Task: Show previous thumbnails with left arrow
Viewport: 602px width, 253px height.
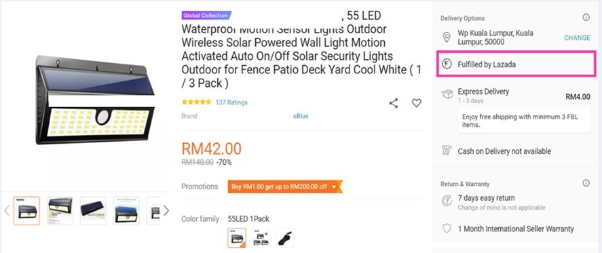Action: 7,210
